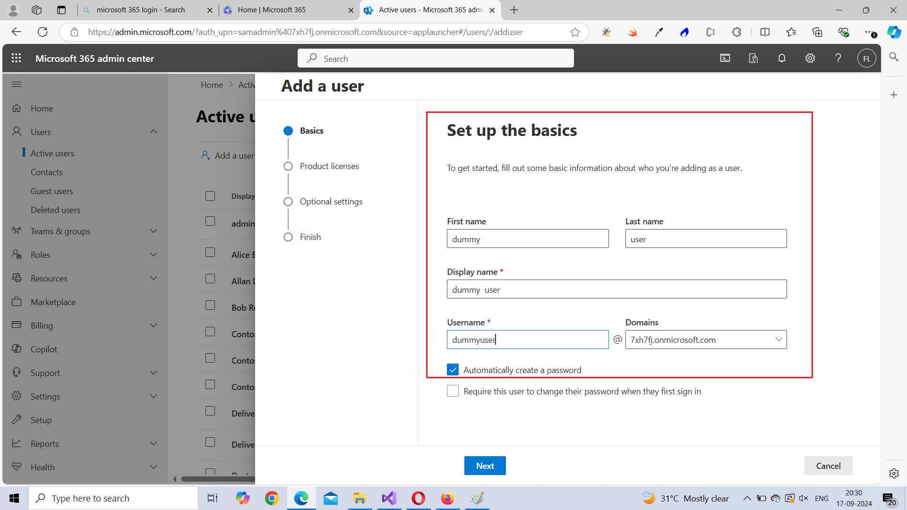Click the Marketplace bag icon

[17, 302]
